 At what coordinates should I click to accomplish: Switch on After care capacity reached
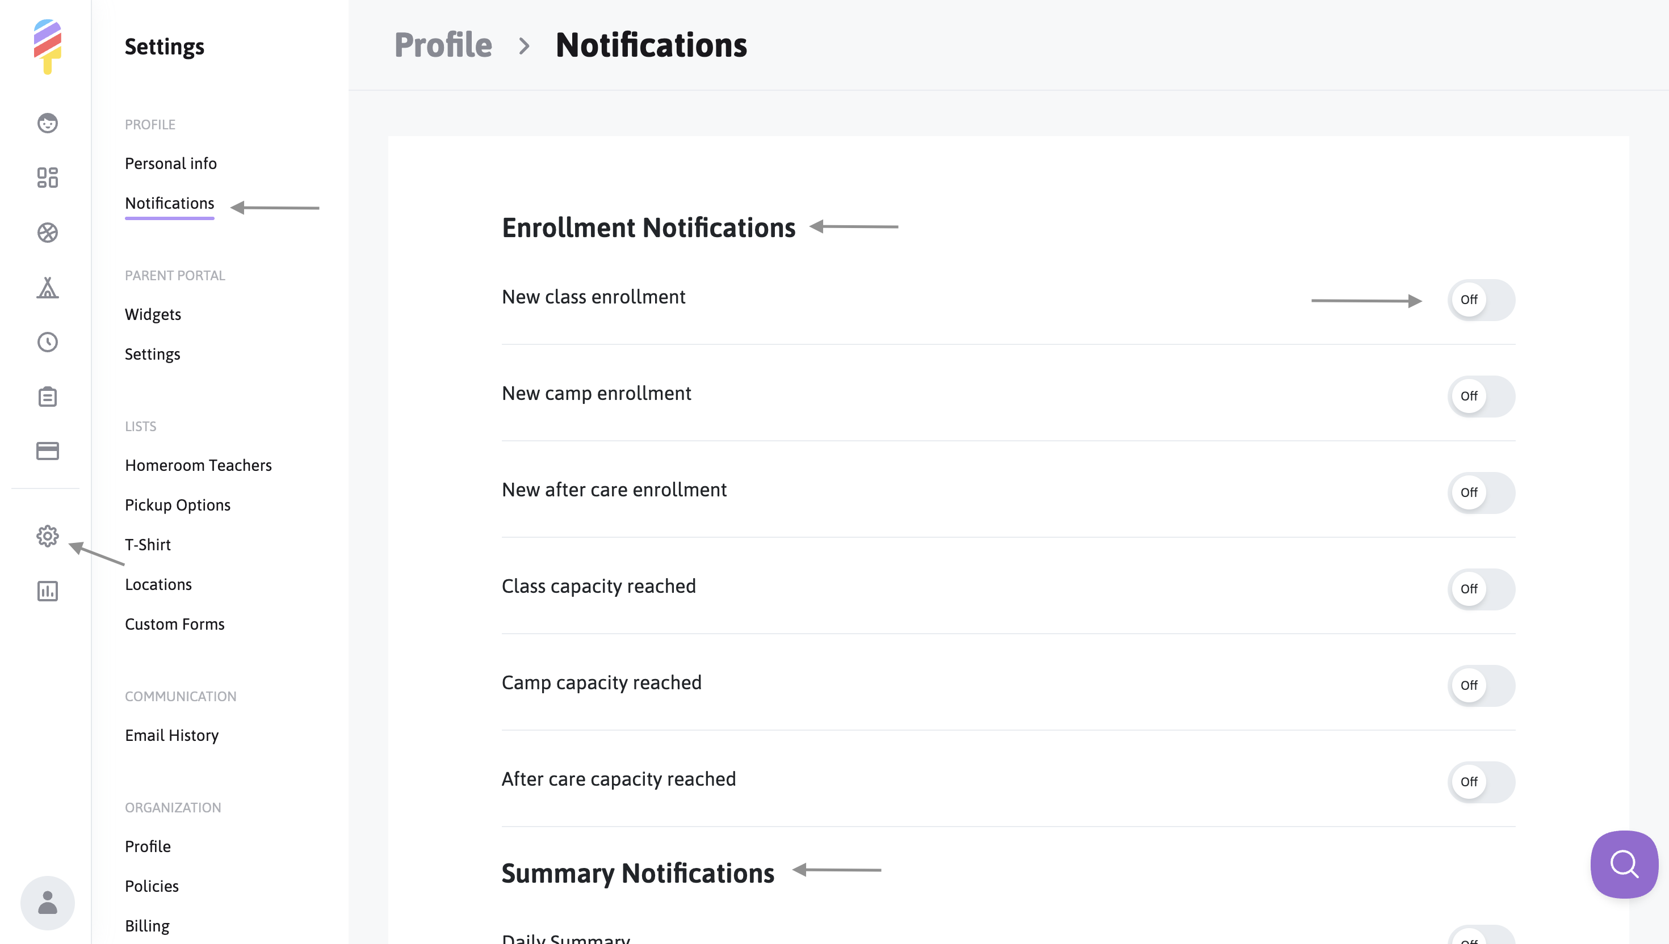[1481, 782]
